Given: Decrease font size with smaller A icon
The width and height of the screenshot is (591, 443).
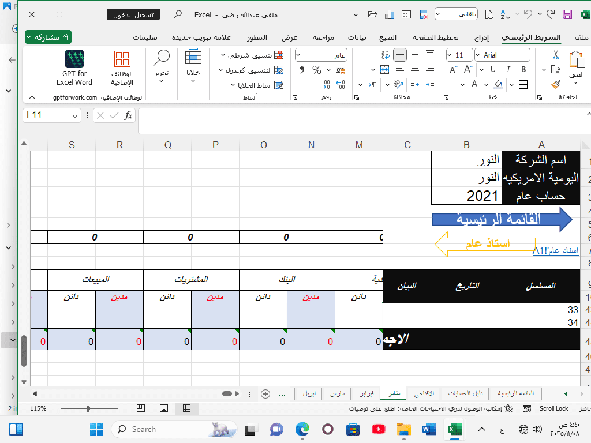Looking at the screenshot, I should pyautogui.click(x=454, y=70).
